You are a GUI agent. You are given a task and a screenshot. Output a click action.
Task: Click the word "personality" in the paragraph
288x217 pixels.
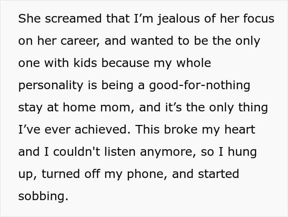tap(51, 86)
